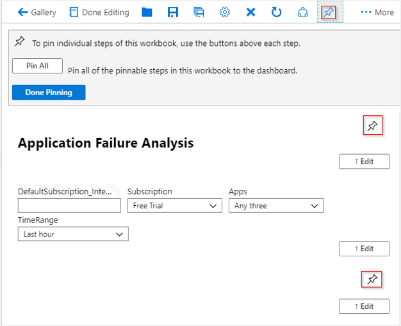Save the workbook with the floppy disk icon
Image resolution: width=401 pixels, height=326 pixels.
(173, 12)
